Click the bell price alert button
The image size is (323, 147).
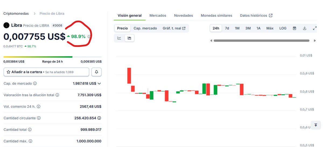pos(96,72)
